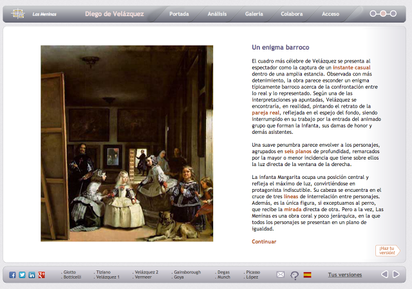
Task: Open the Galería menu item
Action: pos(254,14)
